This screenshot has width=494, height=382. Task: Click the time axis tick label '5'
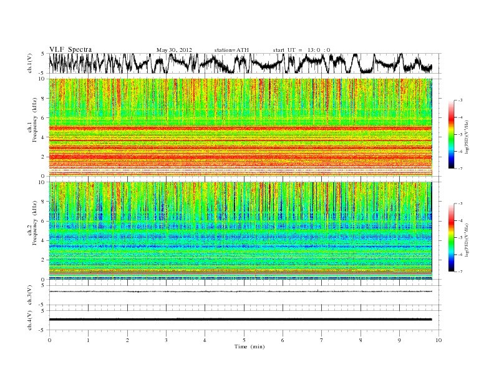[x=244, y=340]
